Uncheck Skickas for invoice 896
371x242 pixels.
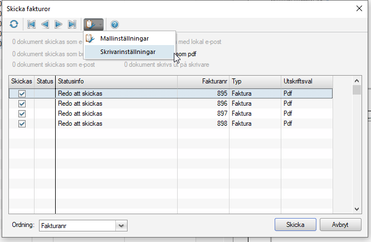point(22,103)
